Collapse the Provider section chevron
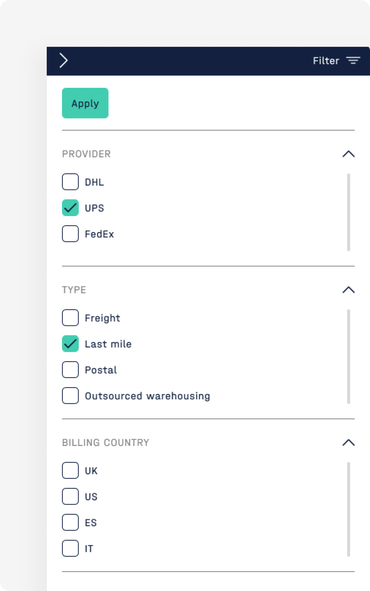This screenshot has width=370, height=591. click(349, 154)
